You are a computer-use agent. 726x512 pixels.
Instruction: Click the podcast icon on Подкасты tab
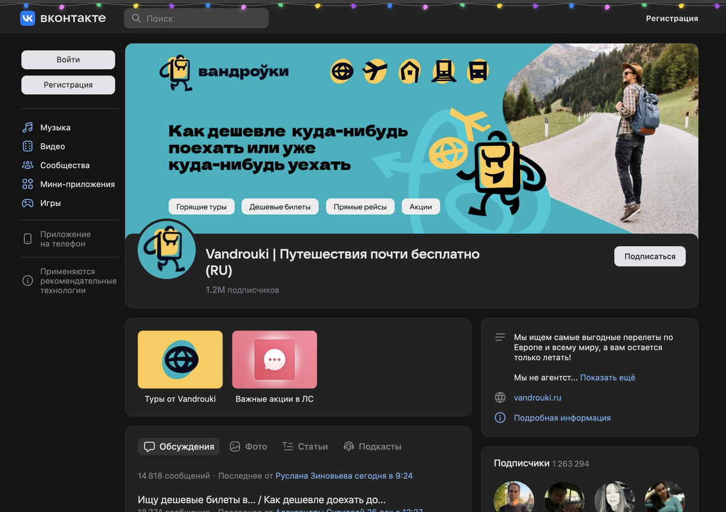click(348, 447)
